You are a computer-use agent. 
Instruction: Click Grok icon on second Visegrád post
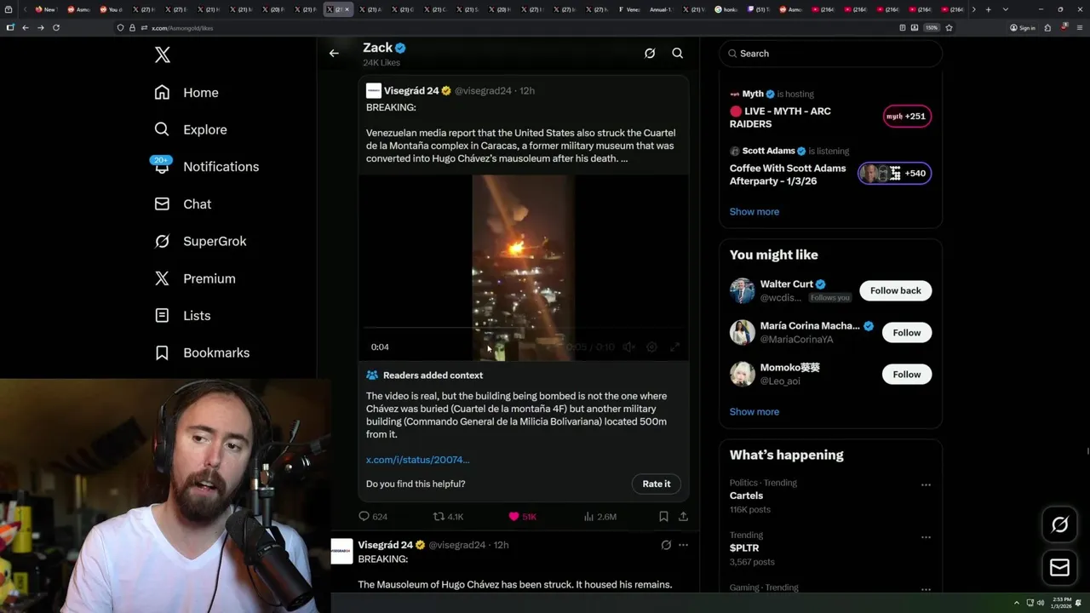coord(666,545)
